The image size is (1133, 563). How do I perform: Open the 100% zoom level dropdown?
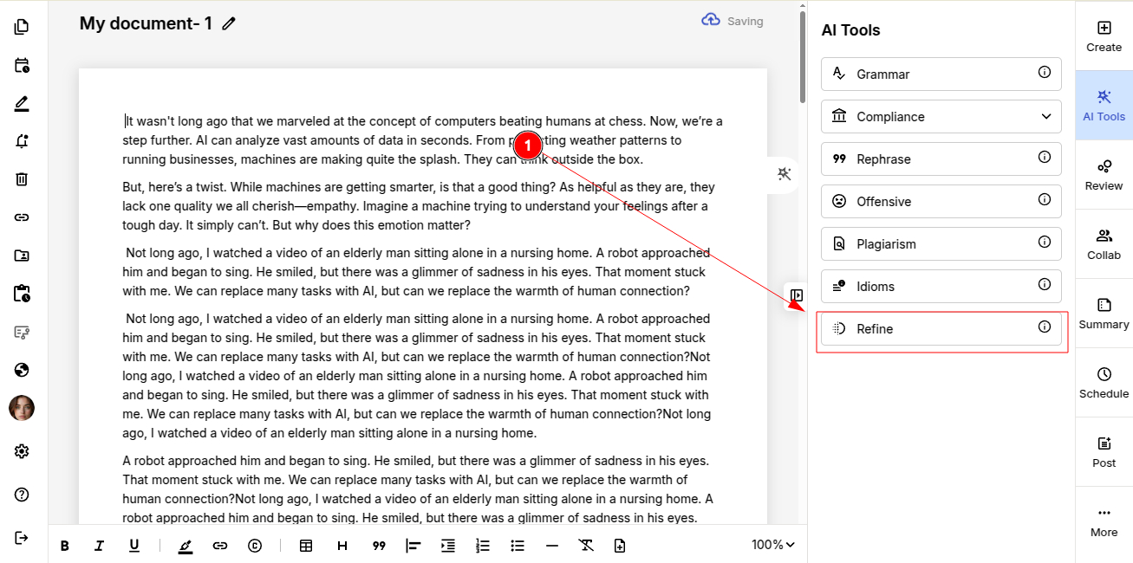pyautogui.click(x=772, y=545)
